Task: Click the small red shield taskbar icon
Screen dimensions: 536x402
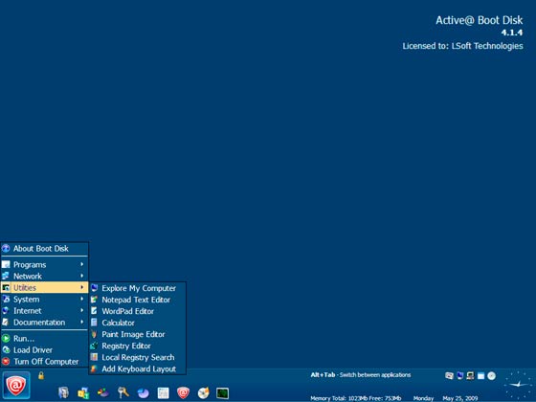Action: [x=183, y=392]
